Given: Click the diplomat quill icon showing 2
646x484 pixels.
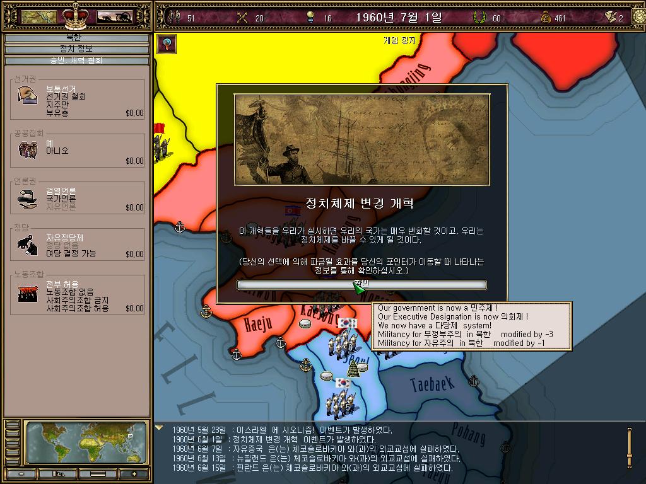Looking at the screenshot, I should coord(611,17).
